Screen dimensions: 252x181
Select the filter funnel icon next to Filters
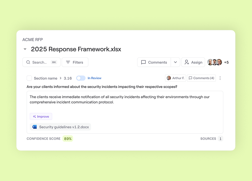(x=68, y=62)
